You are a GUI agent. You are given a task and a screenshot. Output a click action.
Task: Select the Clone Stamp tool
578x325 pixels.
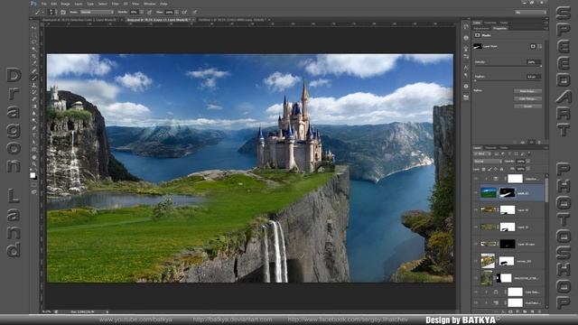pos(34,85)
